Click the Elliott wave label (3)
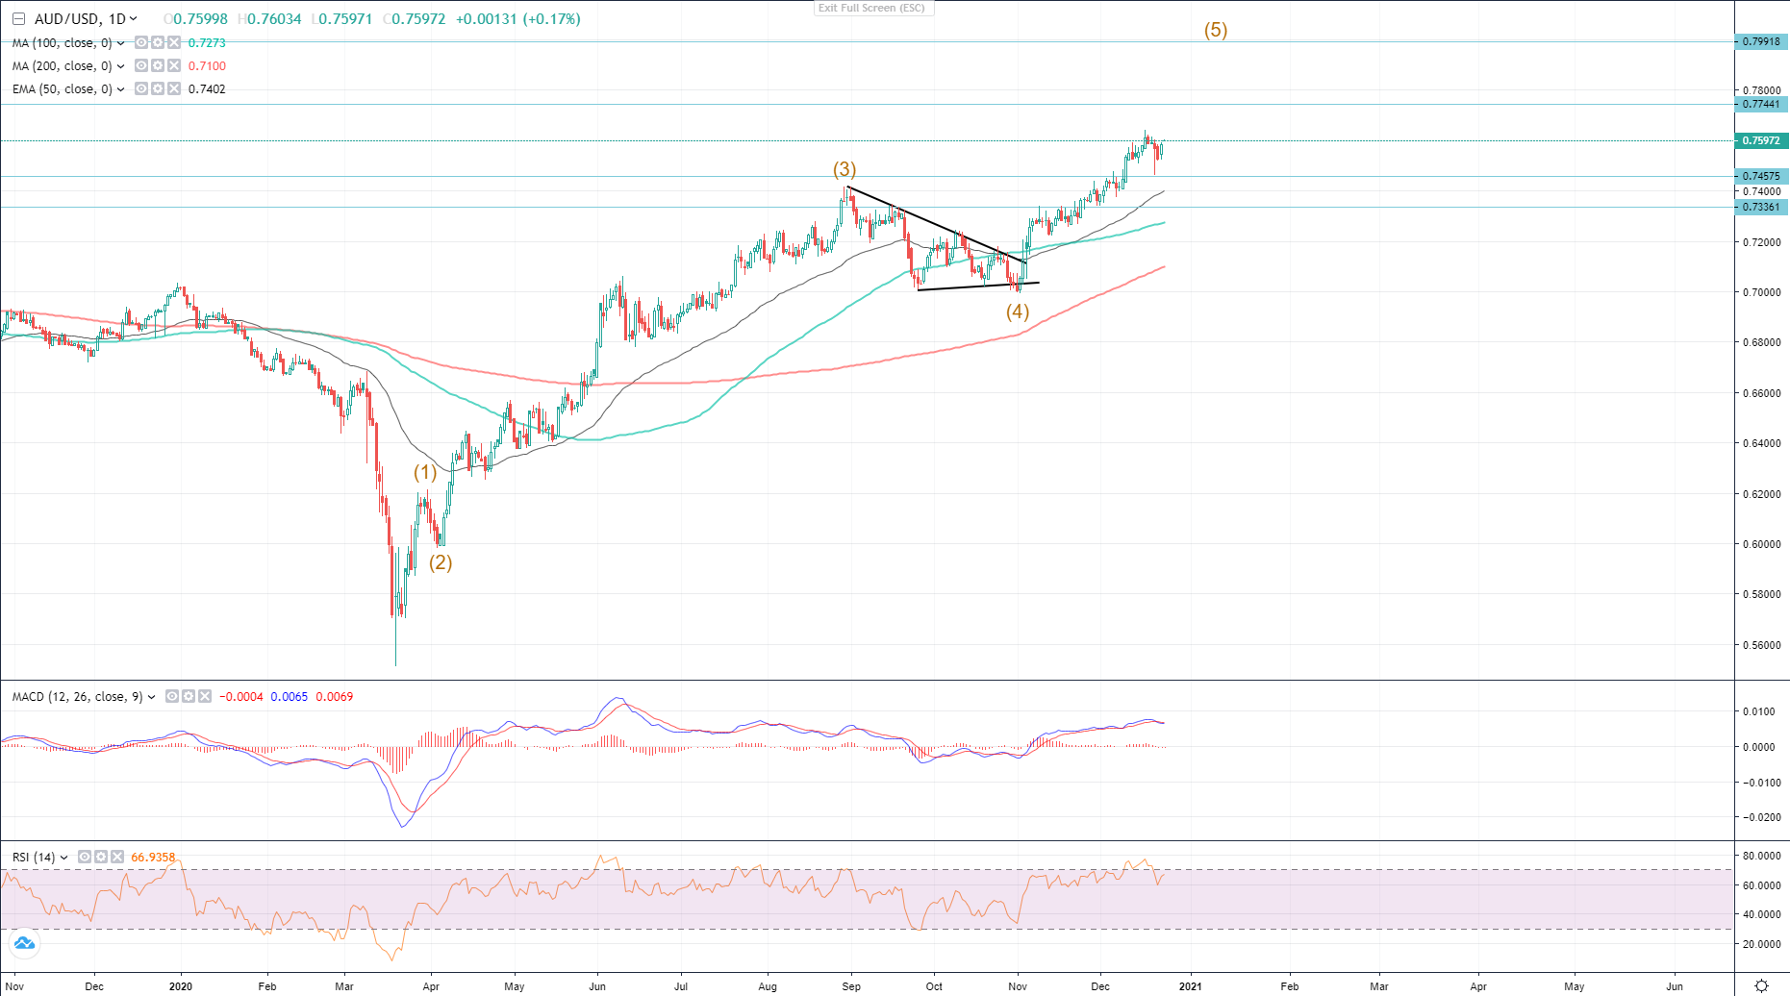 [845, 169]
